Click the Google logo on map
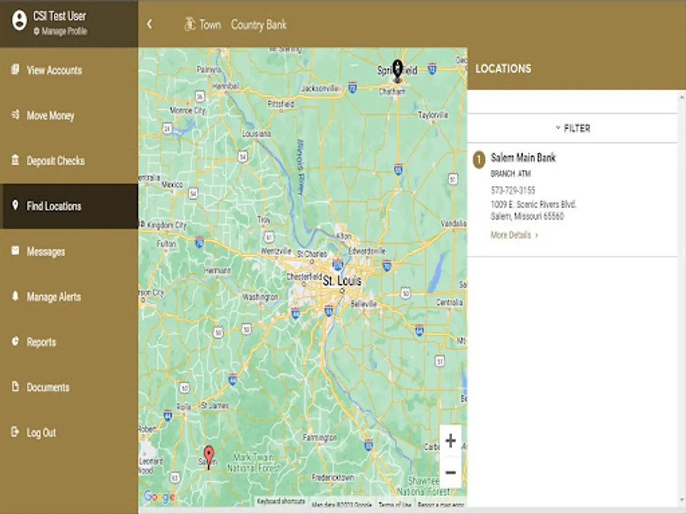This screenshot has width=686, height=514. [x=158, y=497]
